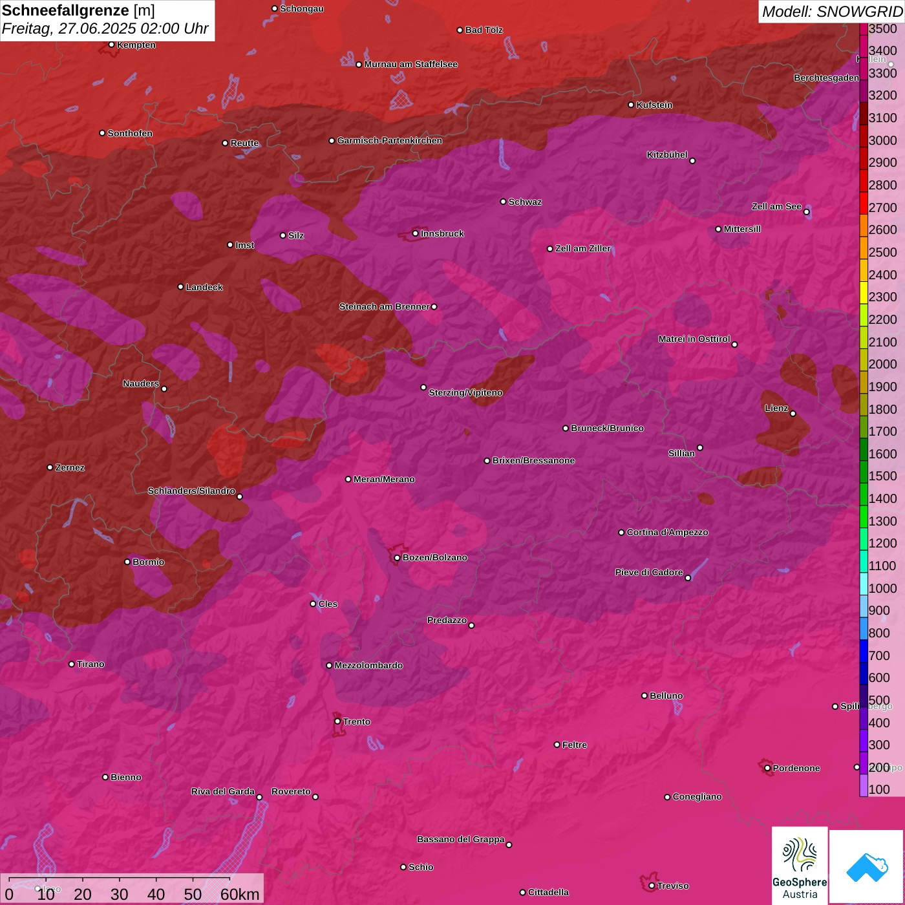Image resolution: width=905 pixels, height=905 pixels.
Task: Choose the 1000 m cyan legend swatch
Action: pos(864,584)
